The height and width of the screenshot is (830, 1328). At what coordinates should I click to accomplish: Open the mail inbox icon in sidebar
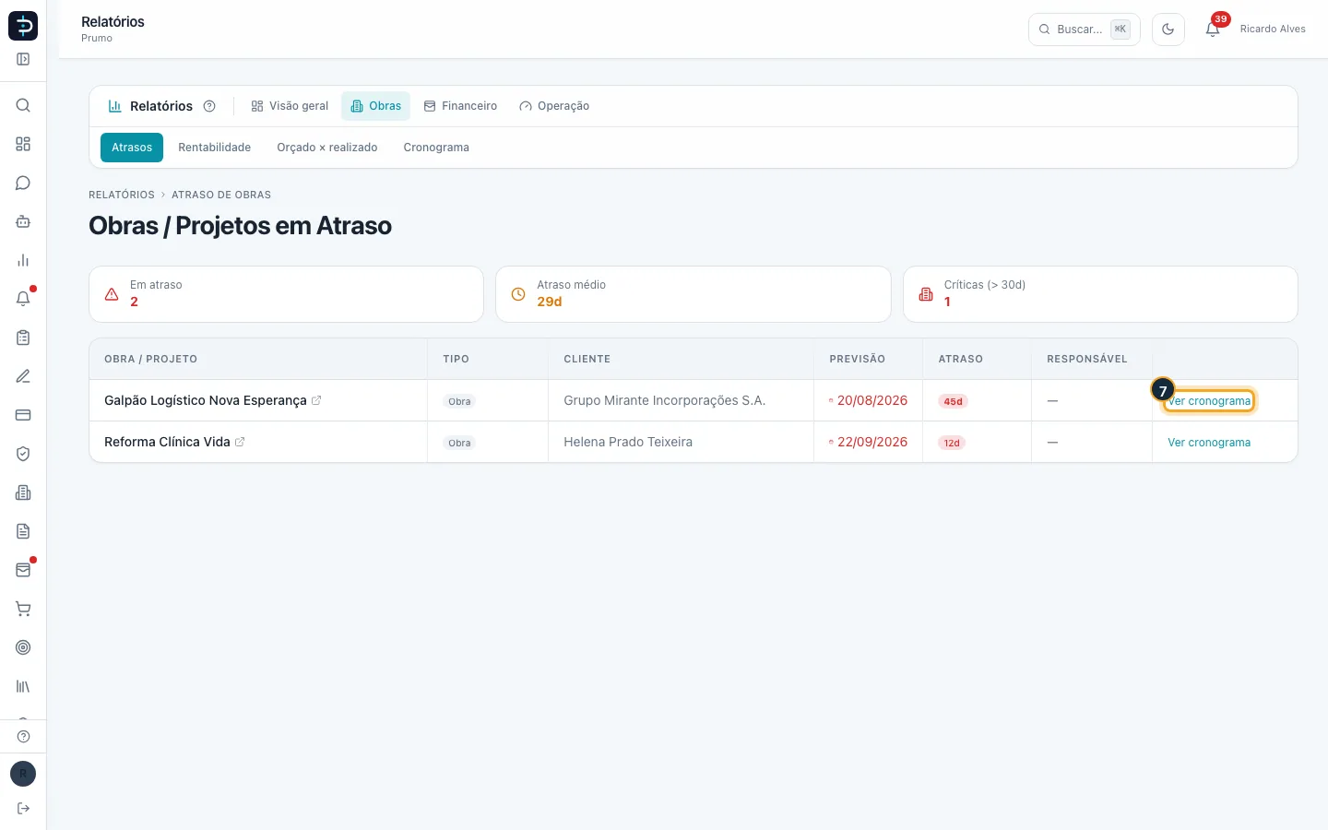(23, 570)
